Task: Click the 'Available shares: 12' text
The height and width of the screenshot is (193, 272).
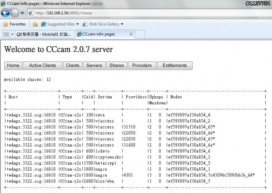Action: [27, 79]
